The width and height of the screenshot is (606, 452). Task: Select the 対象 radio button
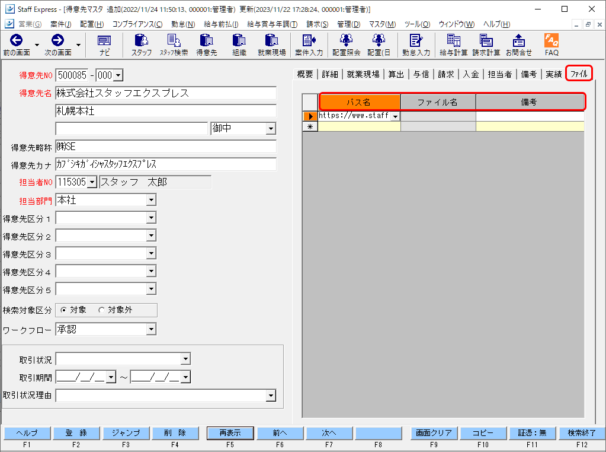[x=64, y=310]
